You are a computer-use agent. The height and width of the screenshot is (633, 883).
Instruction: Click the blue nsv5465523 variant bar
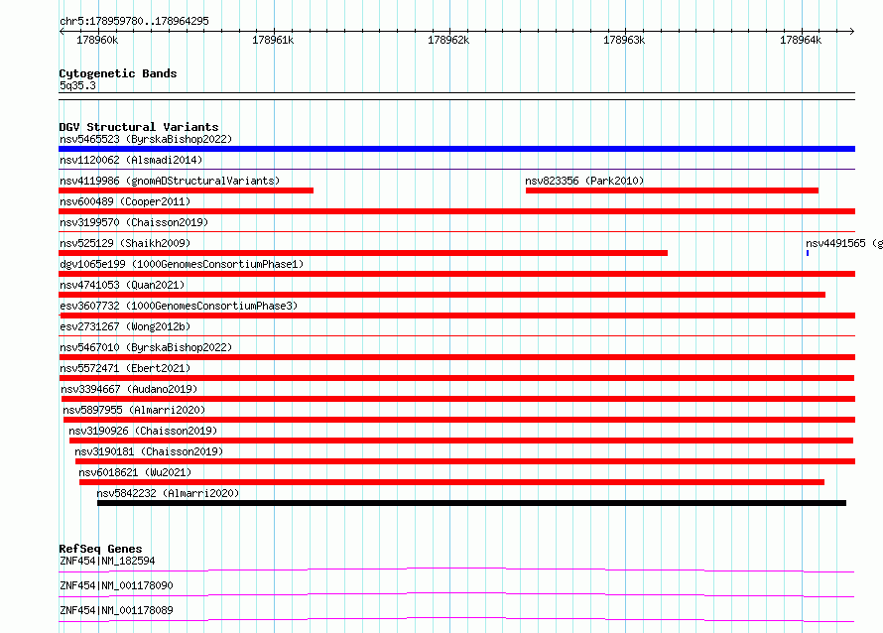point(456,149)
